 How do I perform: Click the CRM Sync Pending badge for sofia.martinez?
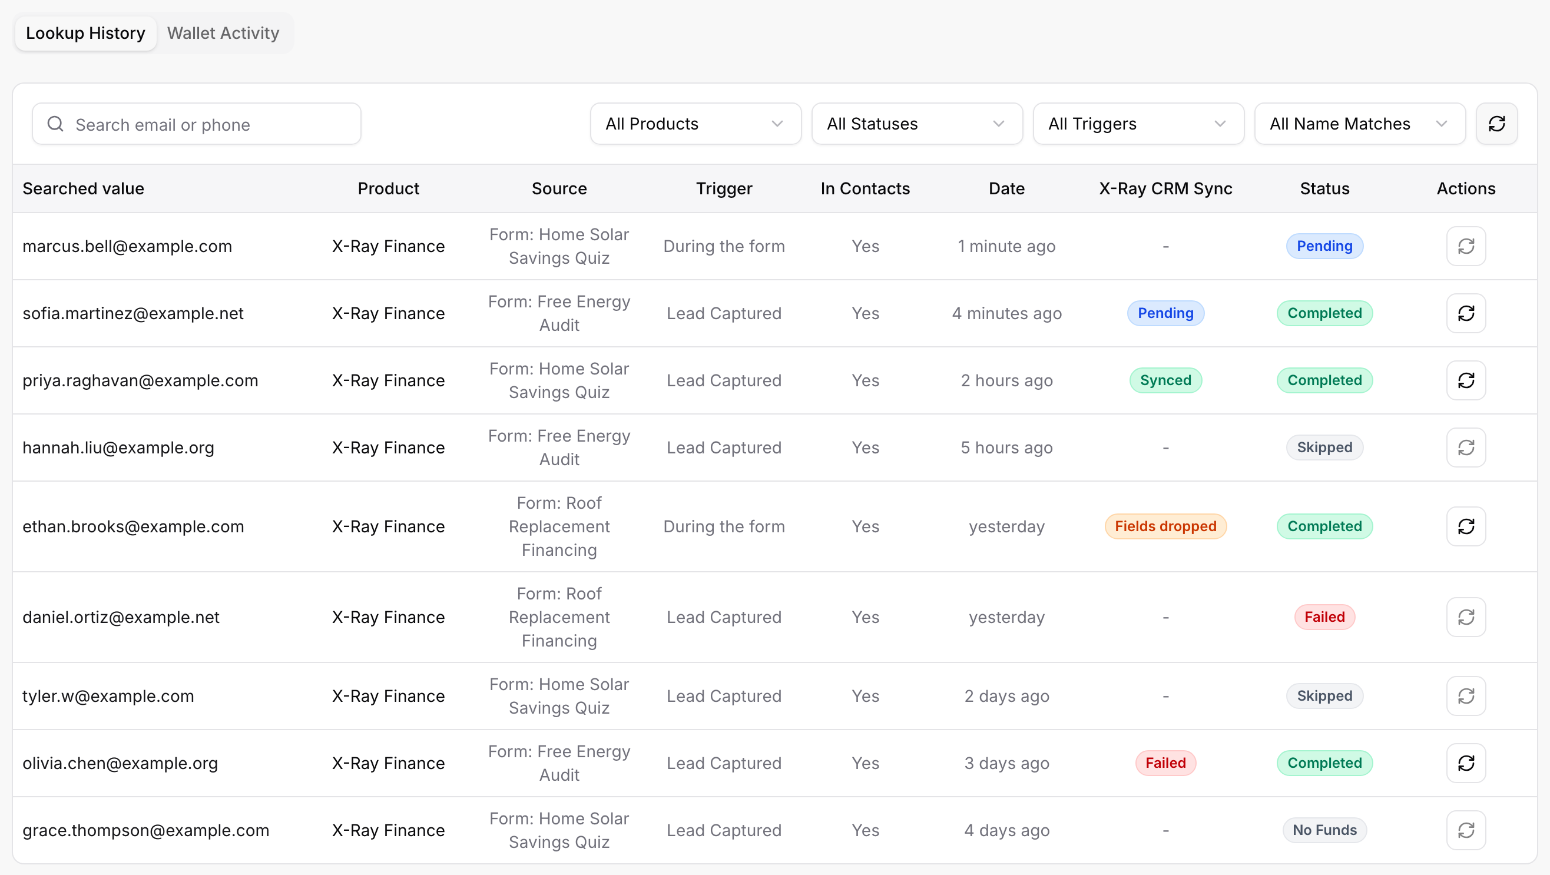click(x=1165, y=313)
